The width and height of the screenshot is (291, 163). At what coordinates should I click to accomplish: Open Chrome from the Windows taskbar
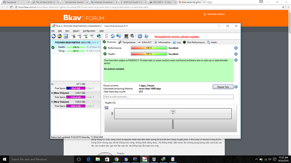(116, 159)
